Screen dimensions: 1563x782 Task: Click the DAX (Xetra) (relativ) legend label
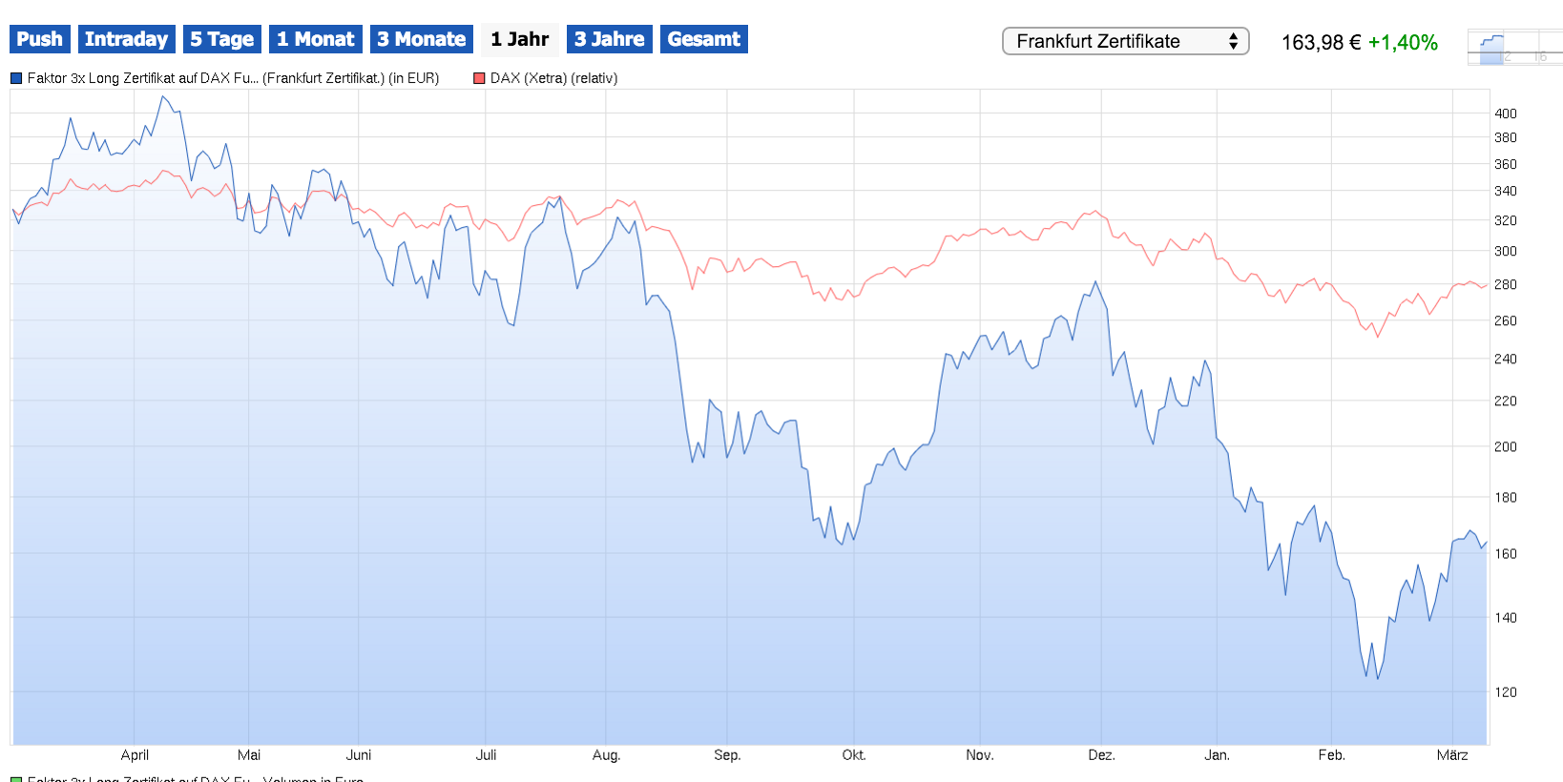click(x=553, y=78)
